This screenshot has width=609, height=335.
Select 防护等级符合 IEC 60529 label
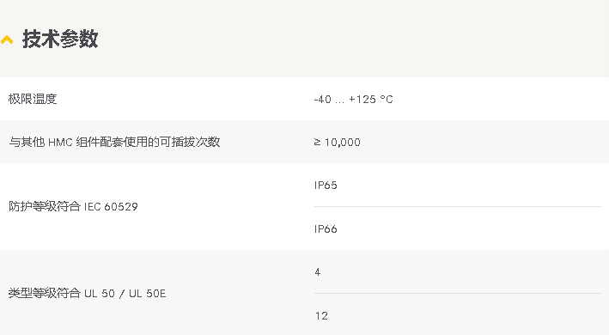73,206
